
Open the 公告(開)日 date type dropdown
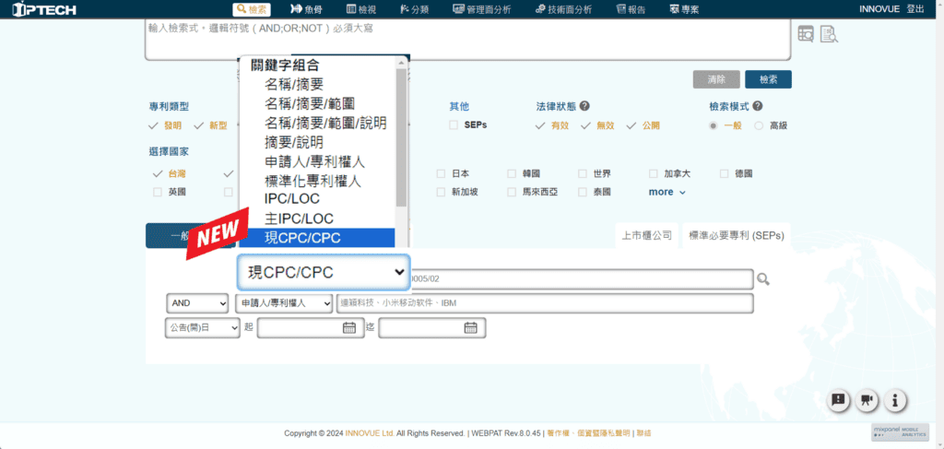click(203, 327)
